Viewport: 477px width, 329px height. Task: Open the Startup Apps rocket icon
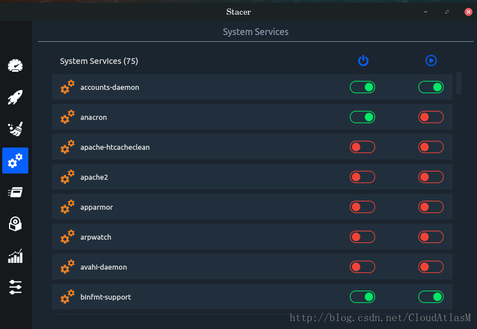(x=15, y=97)
